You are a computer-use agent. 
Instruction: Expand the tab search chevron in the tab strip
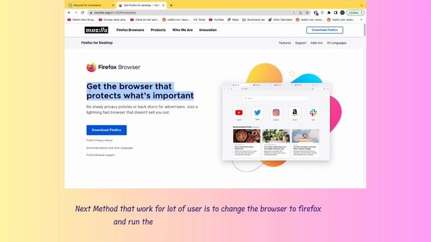362,5
